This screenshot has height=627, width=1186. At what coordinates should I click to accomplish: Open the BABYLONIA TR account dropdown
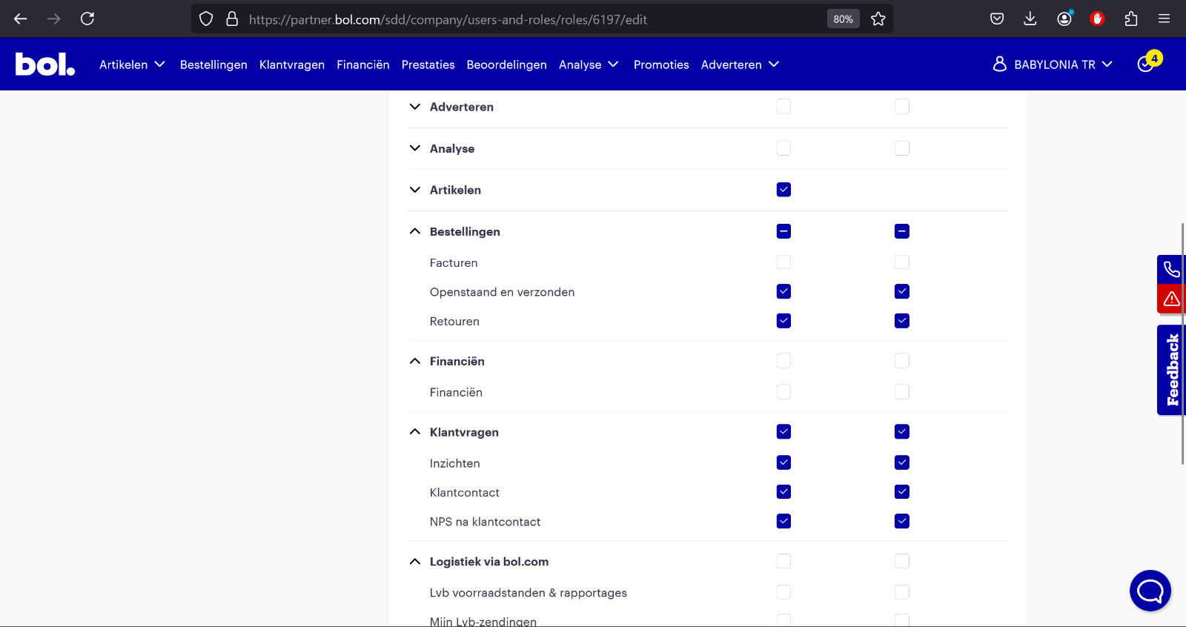pos(1053,64)
